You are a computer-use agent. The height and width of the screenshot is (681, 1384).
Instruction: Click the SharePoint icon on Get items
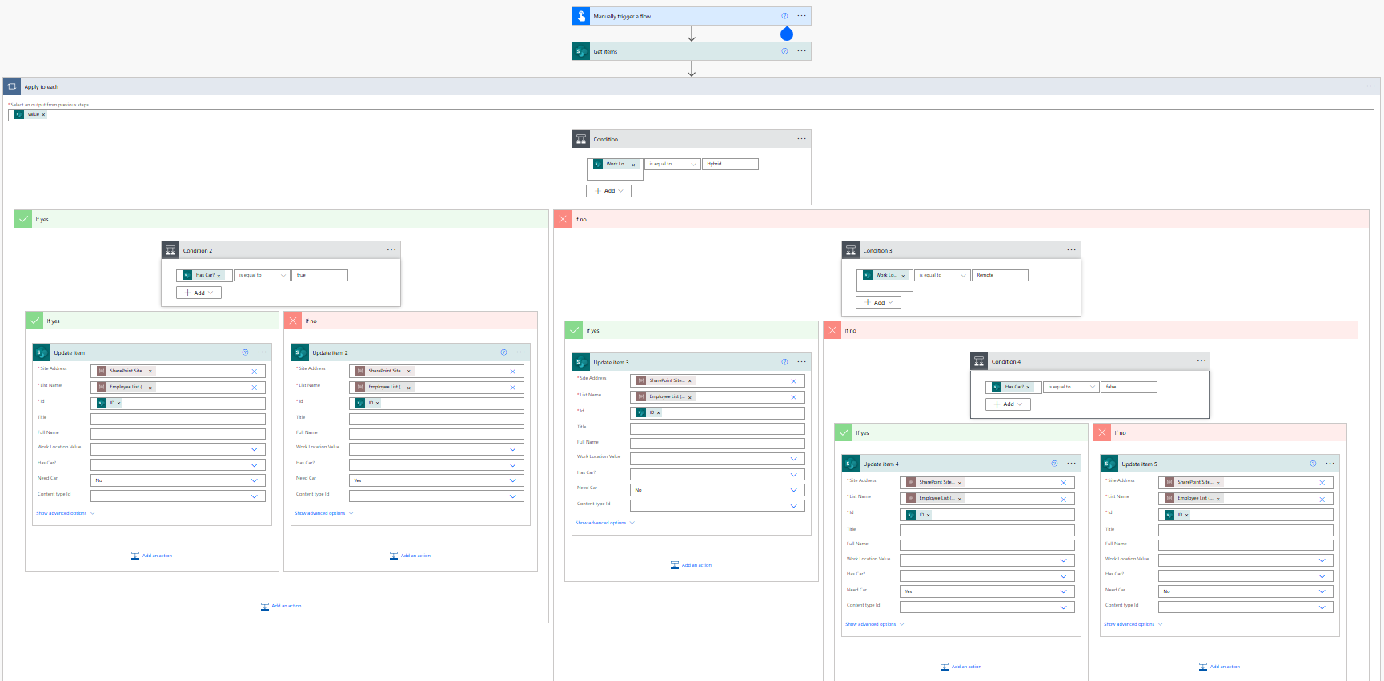point(581,51)
